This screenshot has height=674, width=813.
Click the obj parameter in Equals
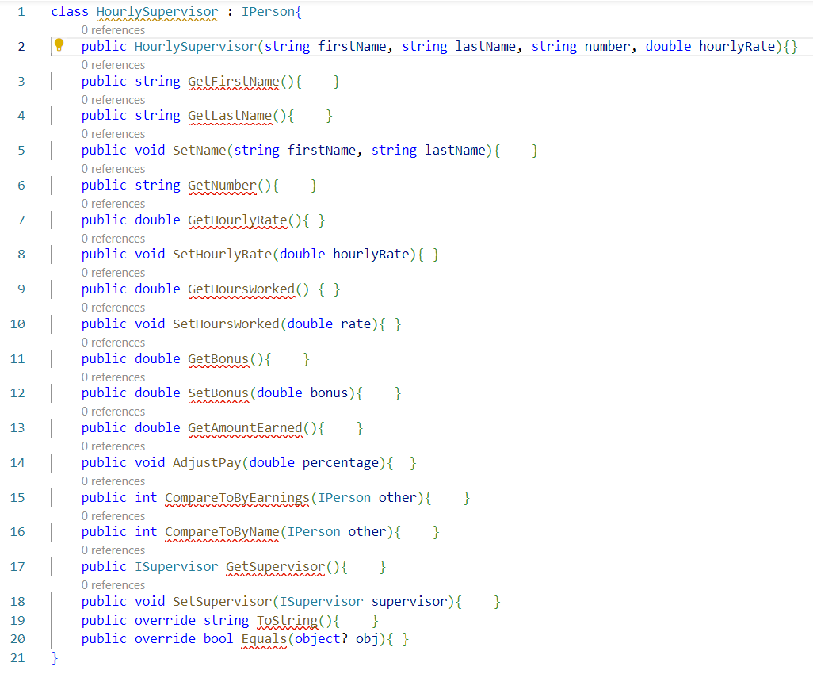click(x=367, y=639)
